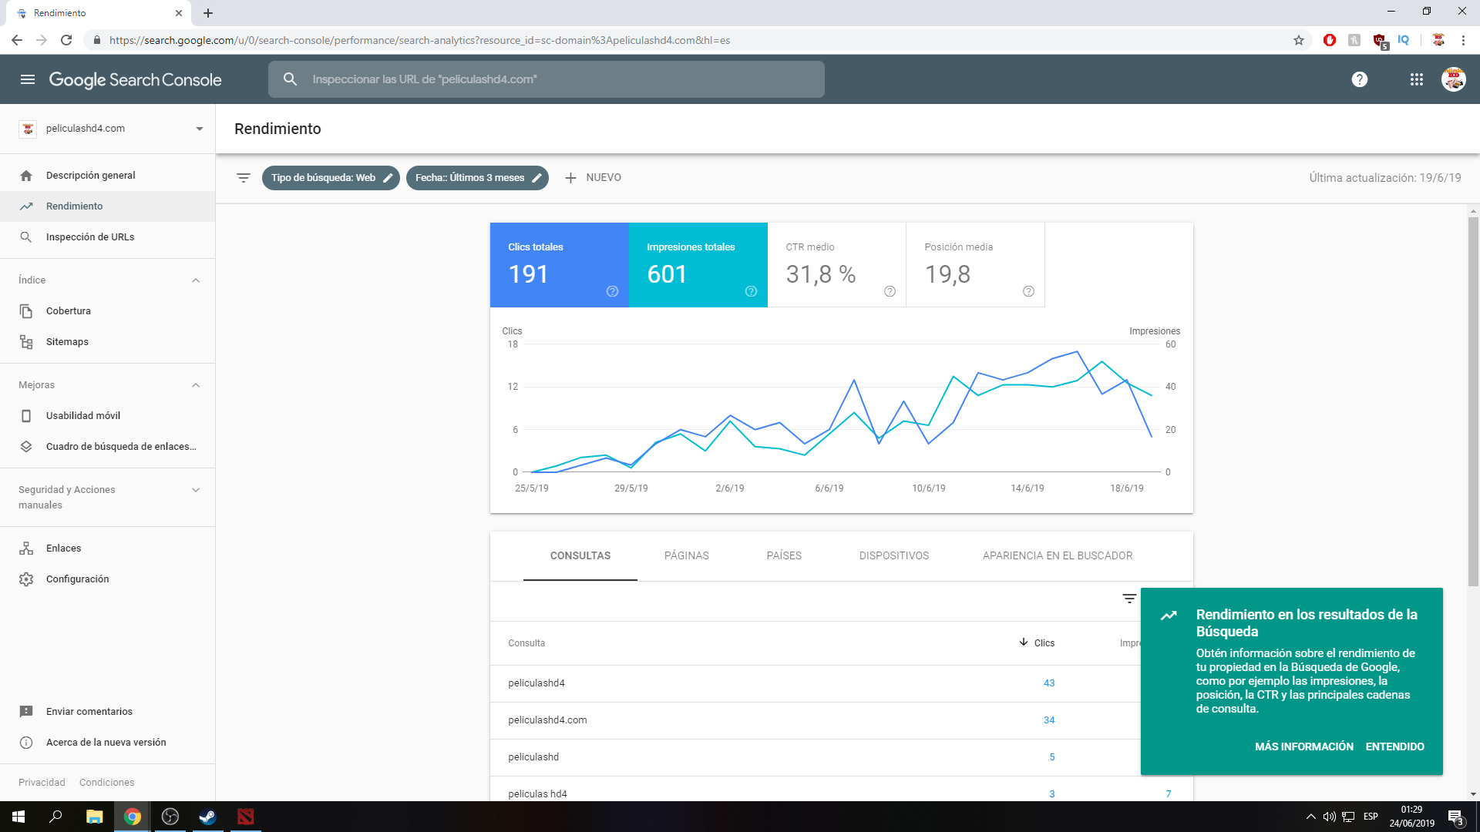Open the Condiciones link
1480x832 pixels.
coord(106,783)
